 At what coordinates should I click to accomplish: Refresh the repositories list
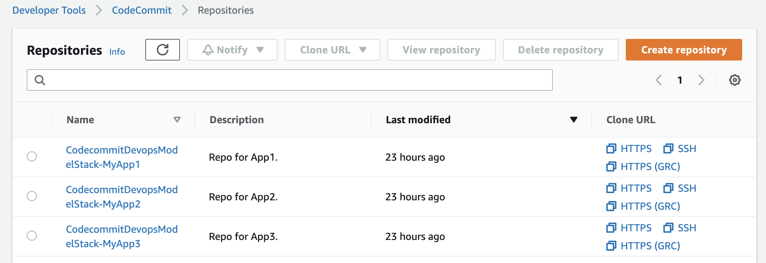pyautogui.click(x=163, y=50)
